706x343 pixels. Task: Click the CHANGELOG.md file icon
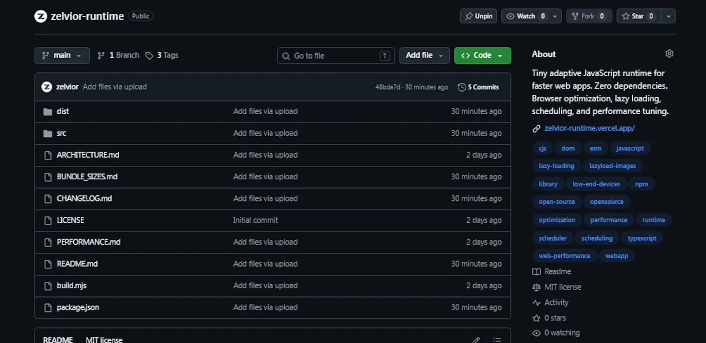click(x=48, y=199)
